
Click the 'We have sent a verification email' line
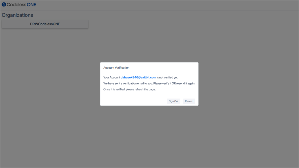[x=149, y=83]
